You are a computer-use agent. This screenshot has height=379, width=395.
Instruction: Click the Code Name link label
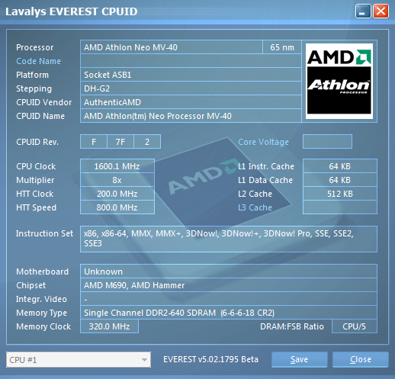pos(38,61)
